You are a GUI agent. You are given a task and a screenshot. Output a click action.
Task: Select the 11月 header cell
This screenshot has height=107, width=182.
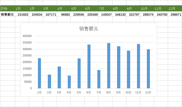pos(161,9)
